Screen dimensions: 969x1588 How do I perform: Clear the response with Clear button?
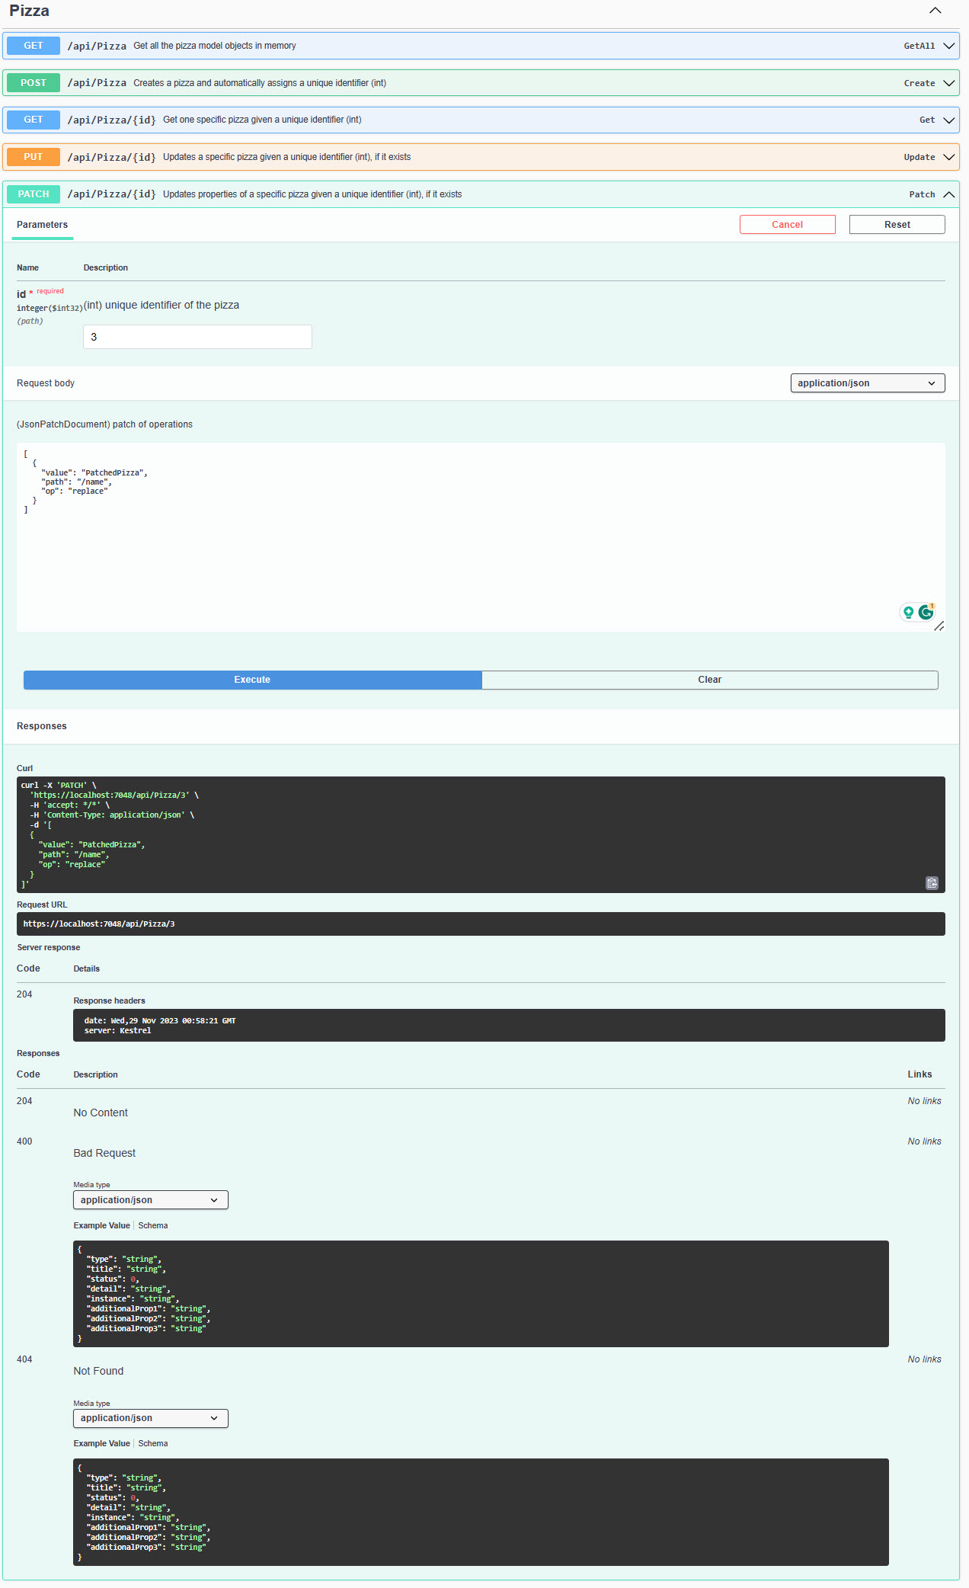(709, 680)
